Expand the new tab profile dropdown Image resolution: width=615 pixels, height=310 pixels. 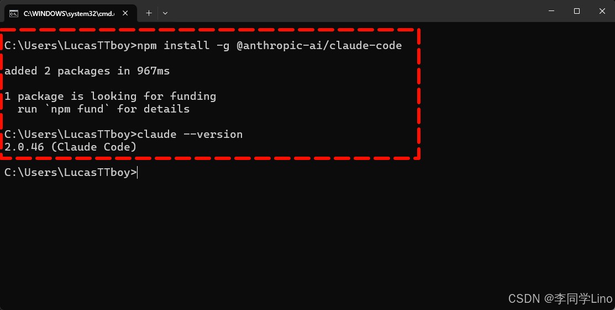pyautogui.click(x=165, y=13)
